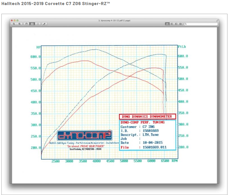Click the HP axis label
228x195 pixels.
(38, 47)
